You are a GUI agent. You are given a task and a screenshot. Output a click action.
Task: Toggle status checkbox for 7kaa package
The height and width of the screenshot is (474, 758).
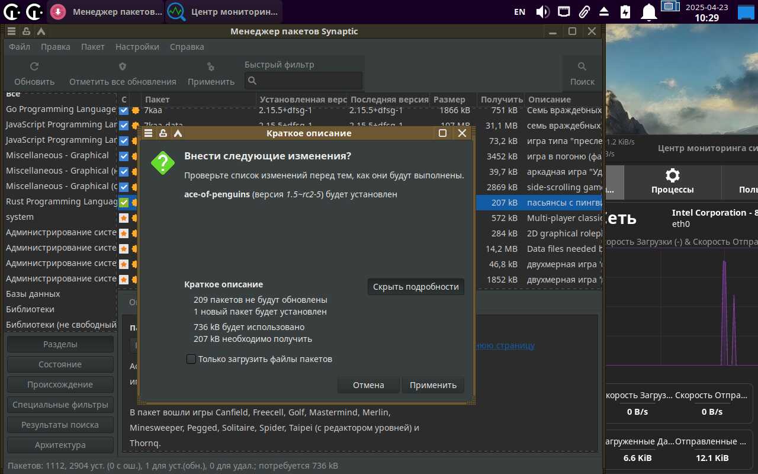coord(124,110)
